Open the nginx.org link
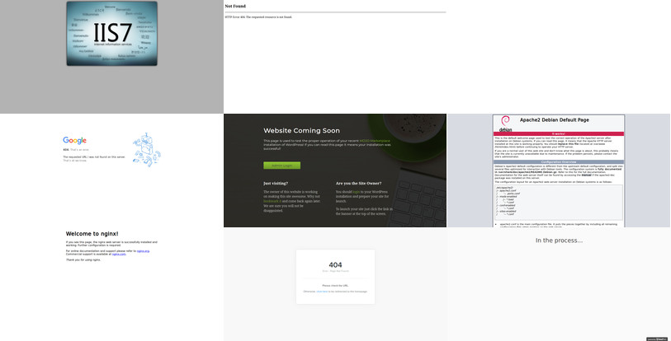The image size is (671, 341). pos(143,251)
